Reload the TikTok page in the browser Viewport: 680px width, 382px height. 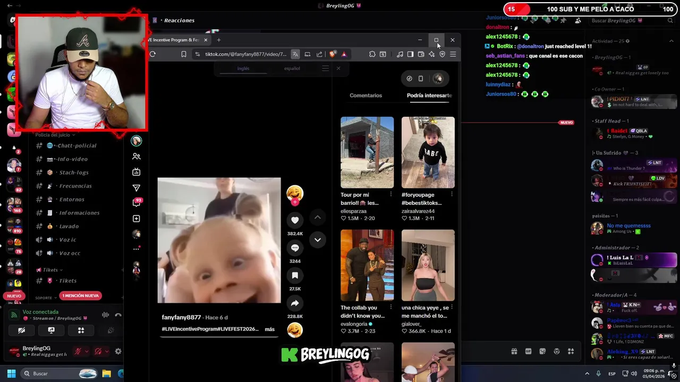tap(152, 54)
